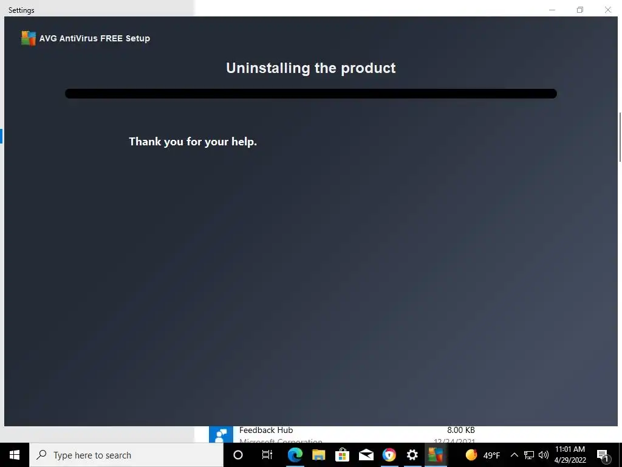Click the AVG logo in the setup header

(x=29, y=38)
